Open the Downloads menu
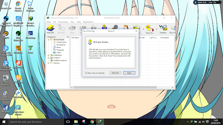223x125 pixels. [x=63, y=22]
